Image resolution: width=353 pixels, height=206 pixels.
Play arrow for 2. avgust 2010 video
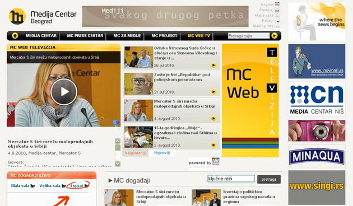point(213,145)
